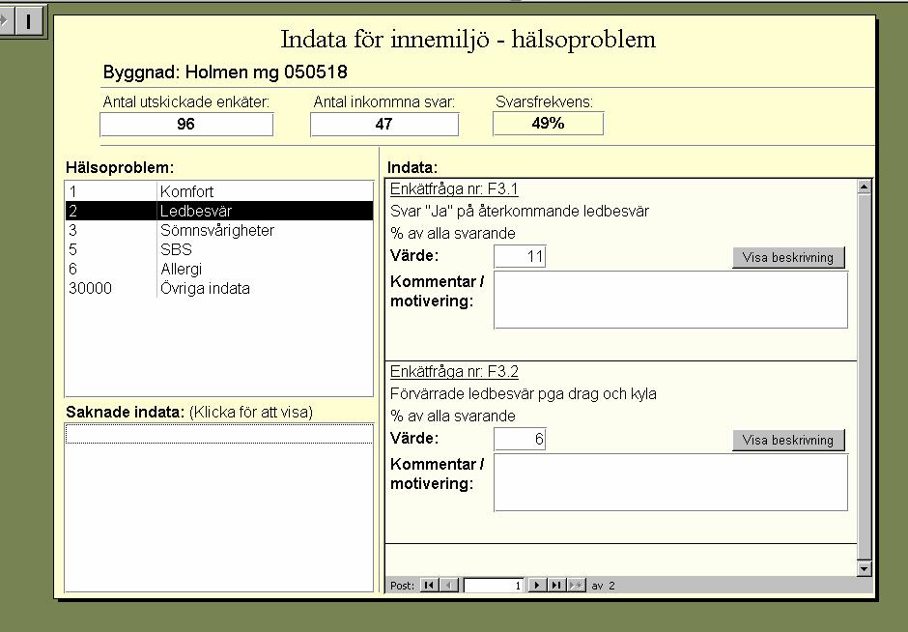This screenshot has width=908, height=632.
Task: Go to previous record in Post navigator
Action: (x=450, y=585)
